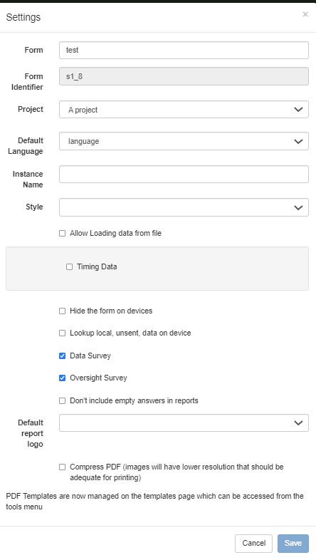This screenshot has width=316, height=560.
Task: Click the Cancel button
Action: pyautogui.click(x=253, y=543)
